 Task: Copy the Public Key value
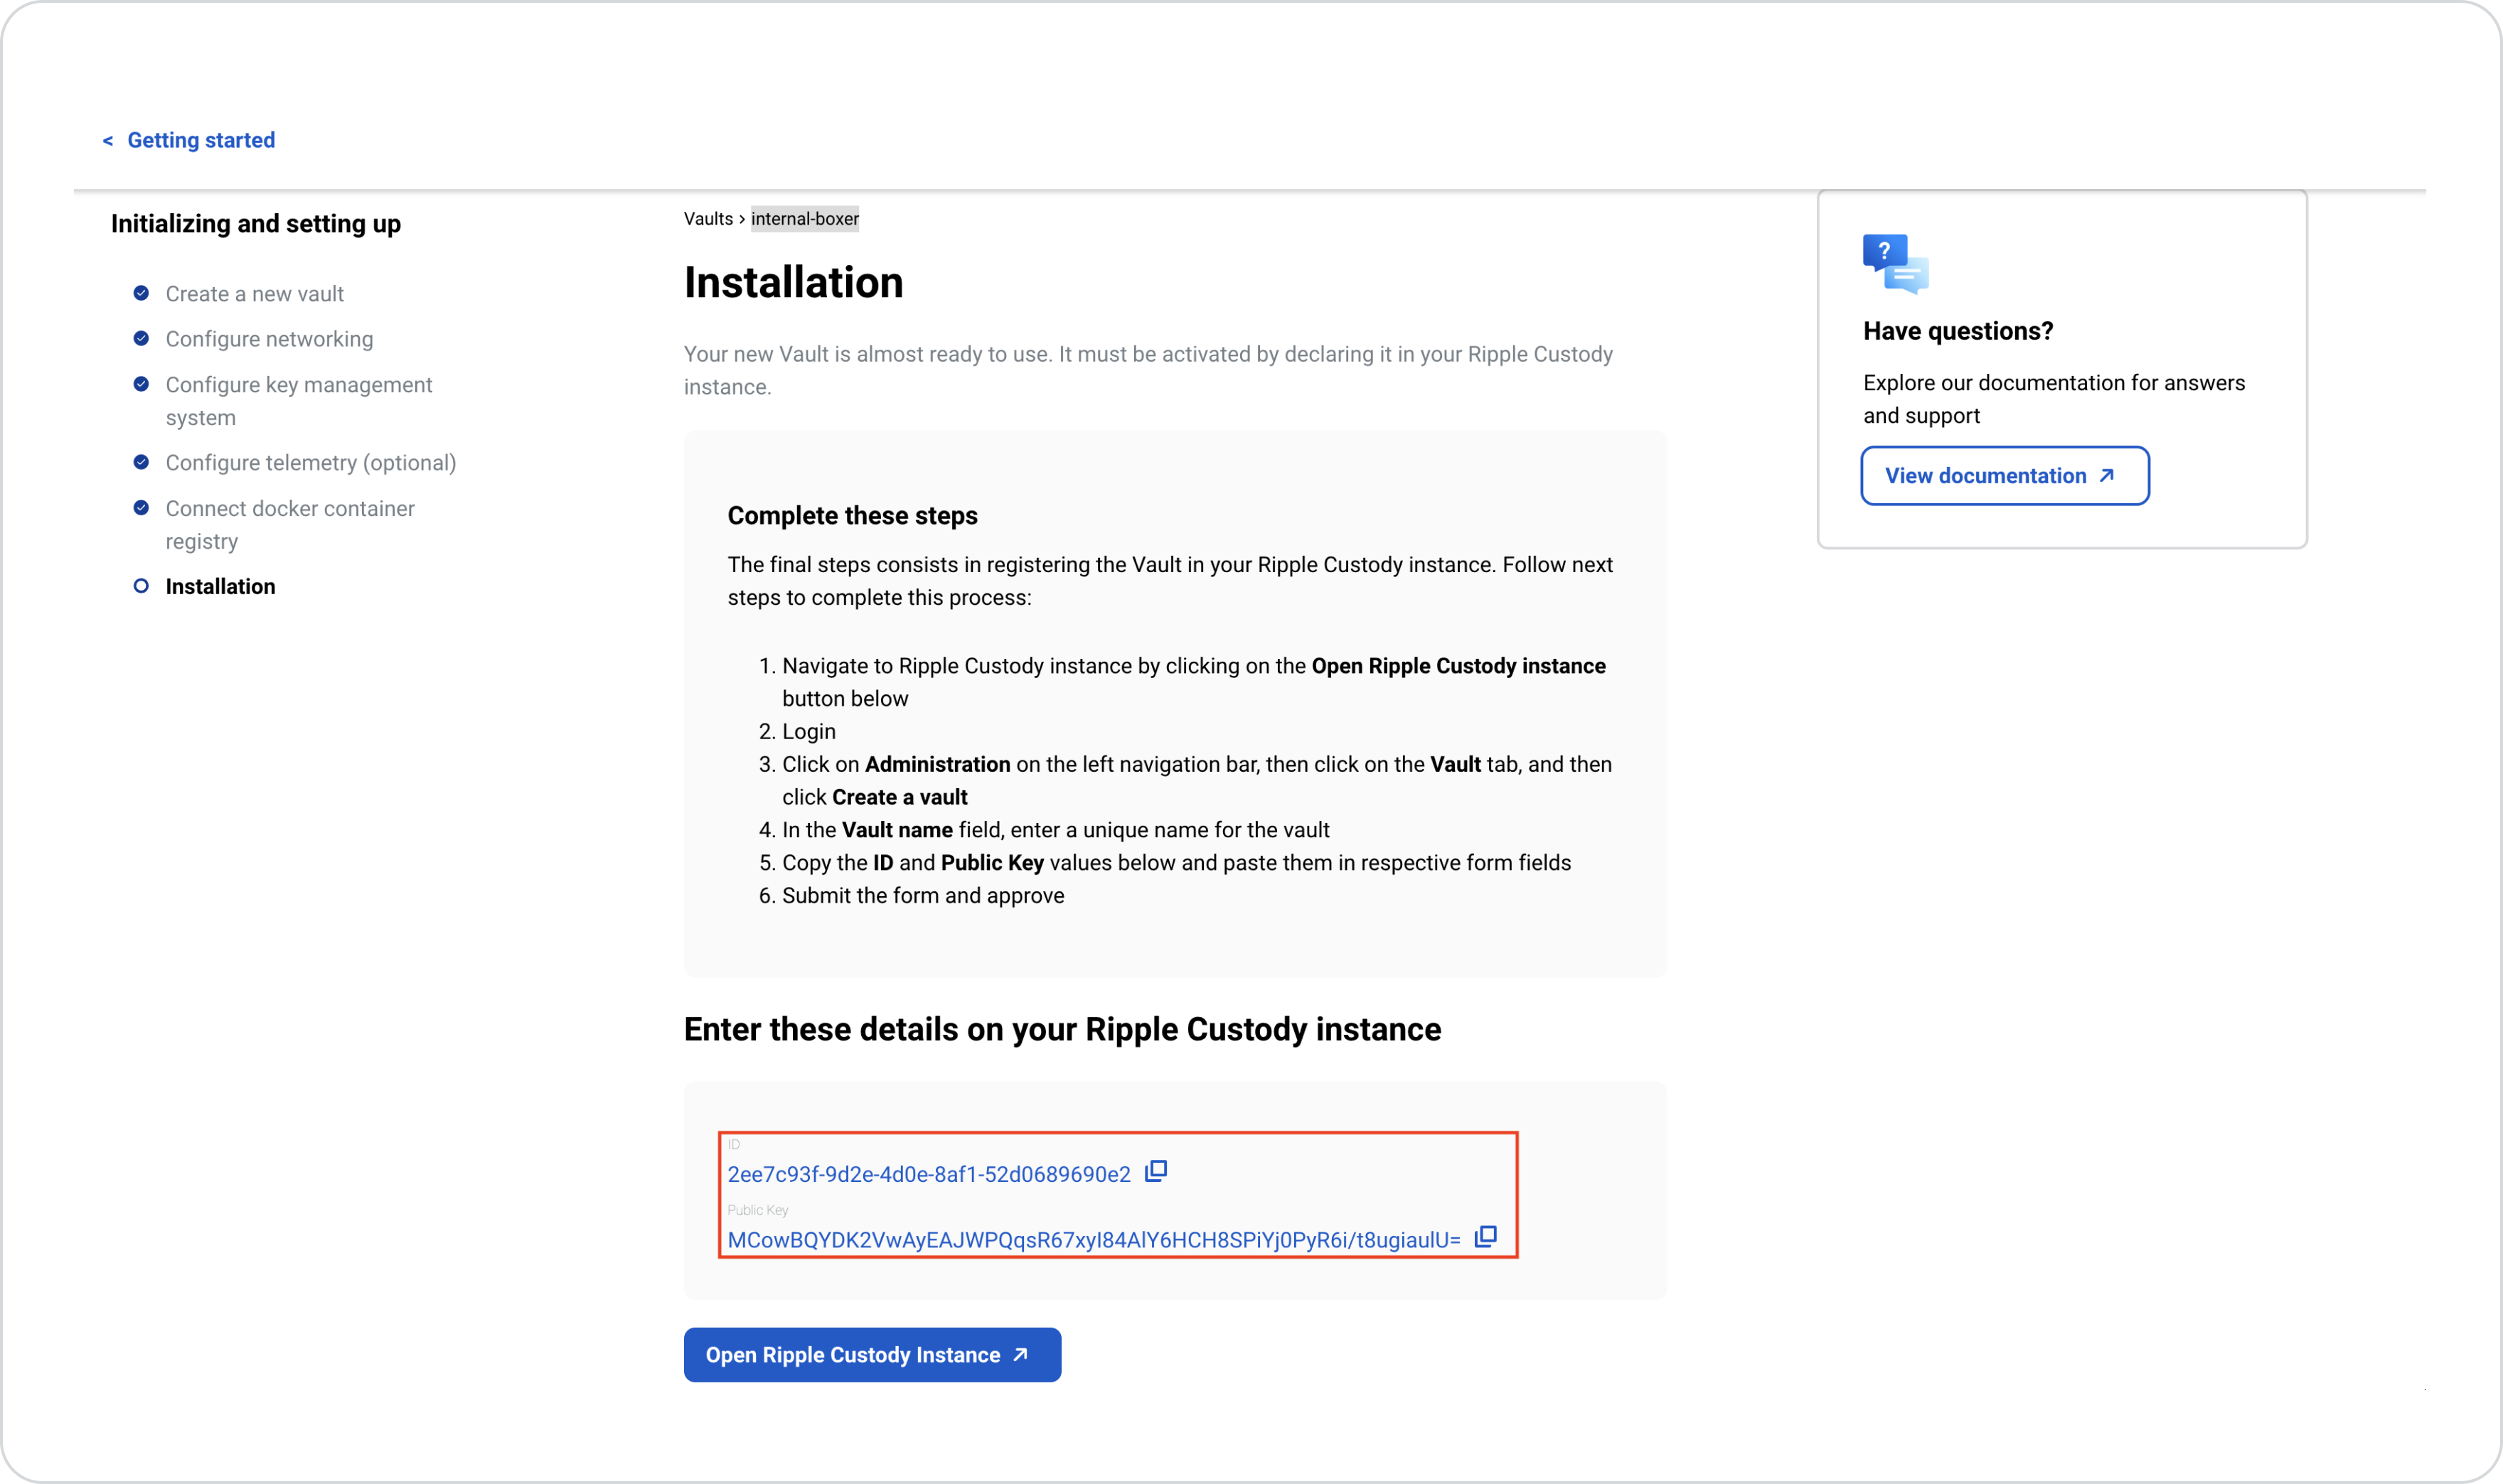point(1485,1237)
